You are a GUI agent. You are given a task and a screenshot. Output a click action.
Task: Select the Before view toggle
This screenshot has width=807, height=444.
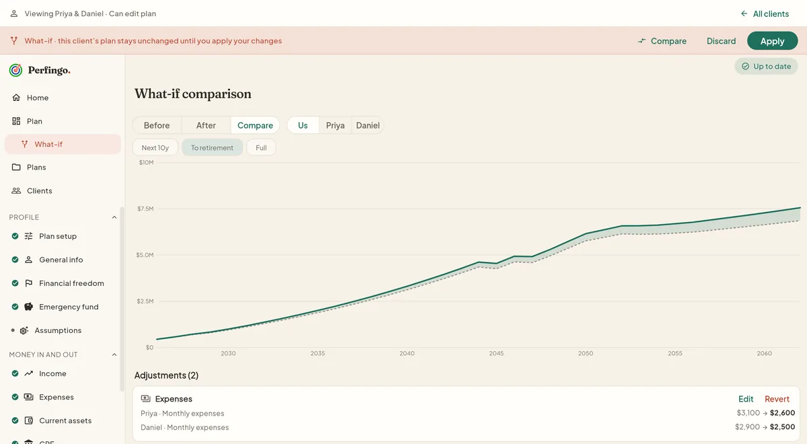[x=157, y=125]
